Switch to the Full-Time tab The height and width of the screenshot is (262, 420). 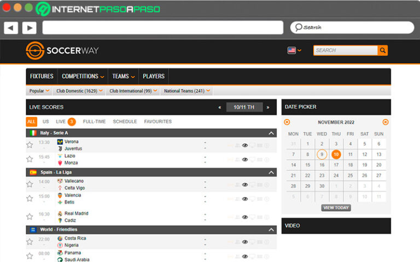(95, 122)
